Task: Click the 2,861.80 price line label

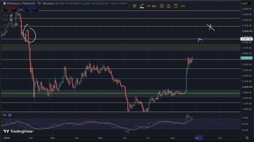Action: click(247, 39)
